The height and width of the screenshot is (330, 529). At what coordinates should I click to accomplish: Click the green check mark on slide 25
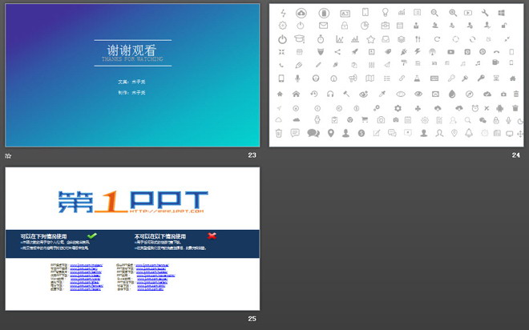tap(91, 235)
